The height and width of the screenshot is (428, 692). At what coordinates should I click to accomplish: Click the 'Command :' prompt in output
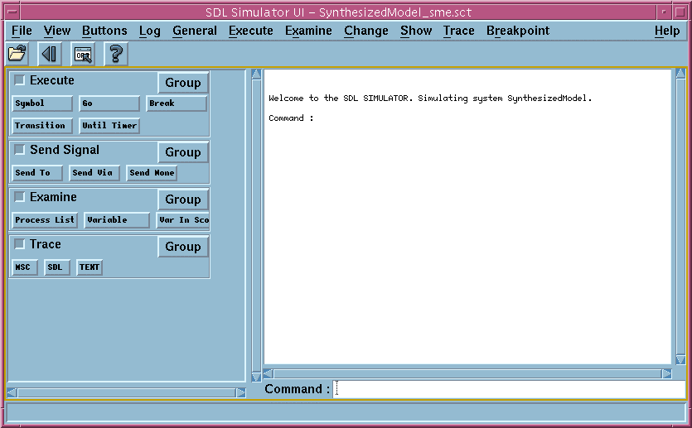[291, 118]
